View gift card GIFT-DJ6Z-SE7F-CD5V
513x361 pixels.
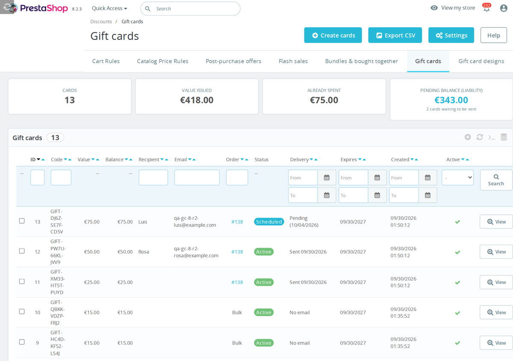[496, 222]
